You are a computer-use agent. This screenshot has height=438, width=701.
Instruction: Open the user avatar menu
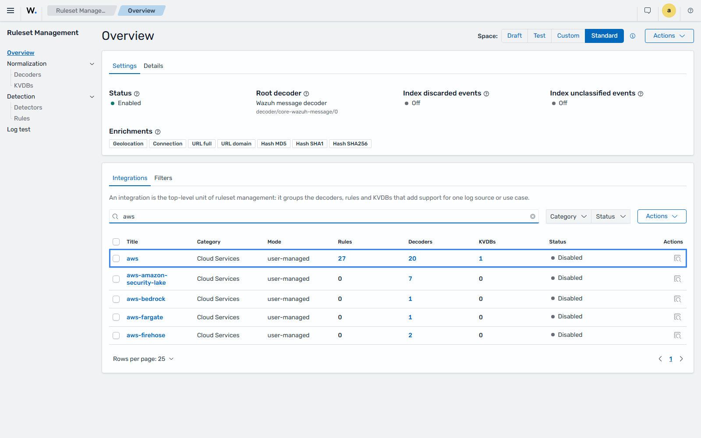669,11
